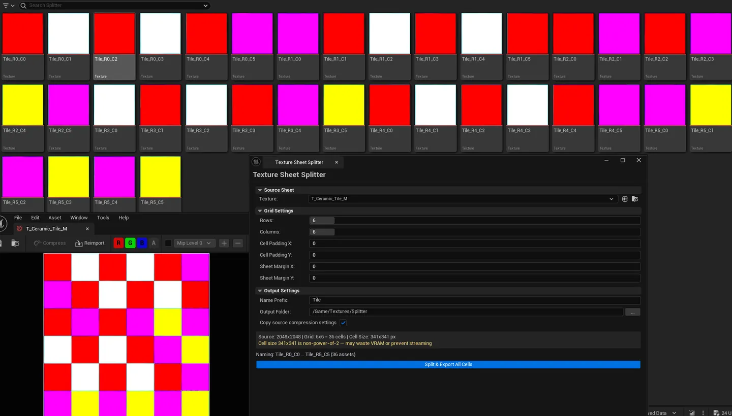Zoom in with the plus button
The height and width of the screenshot is (416, 732).
tap(224, 243)
